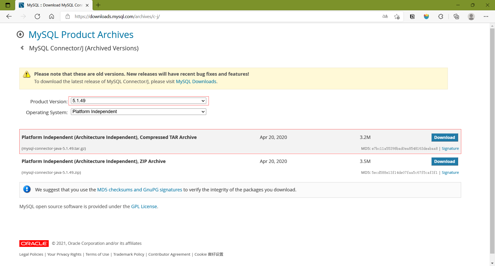This screenshot has height=266, width=495.
Task: Open the tab actions menu icon
Action: pyautogui.click(x=8, y=5)
